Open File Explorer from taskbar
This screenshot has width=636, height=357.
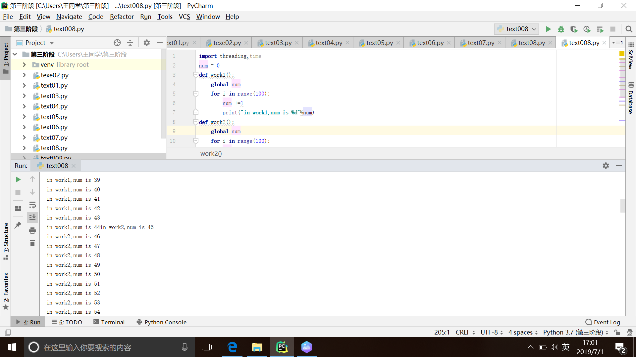pos(257,347)
